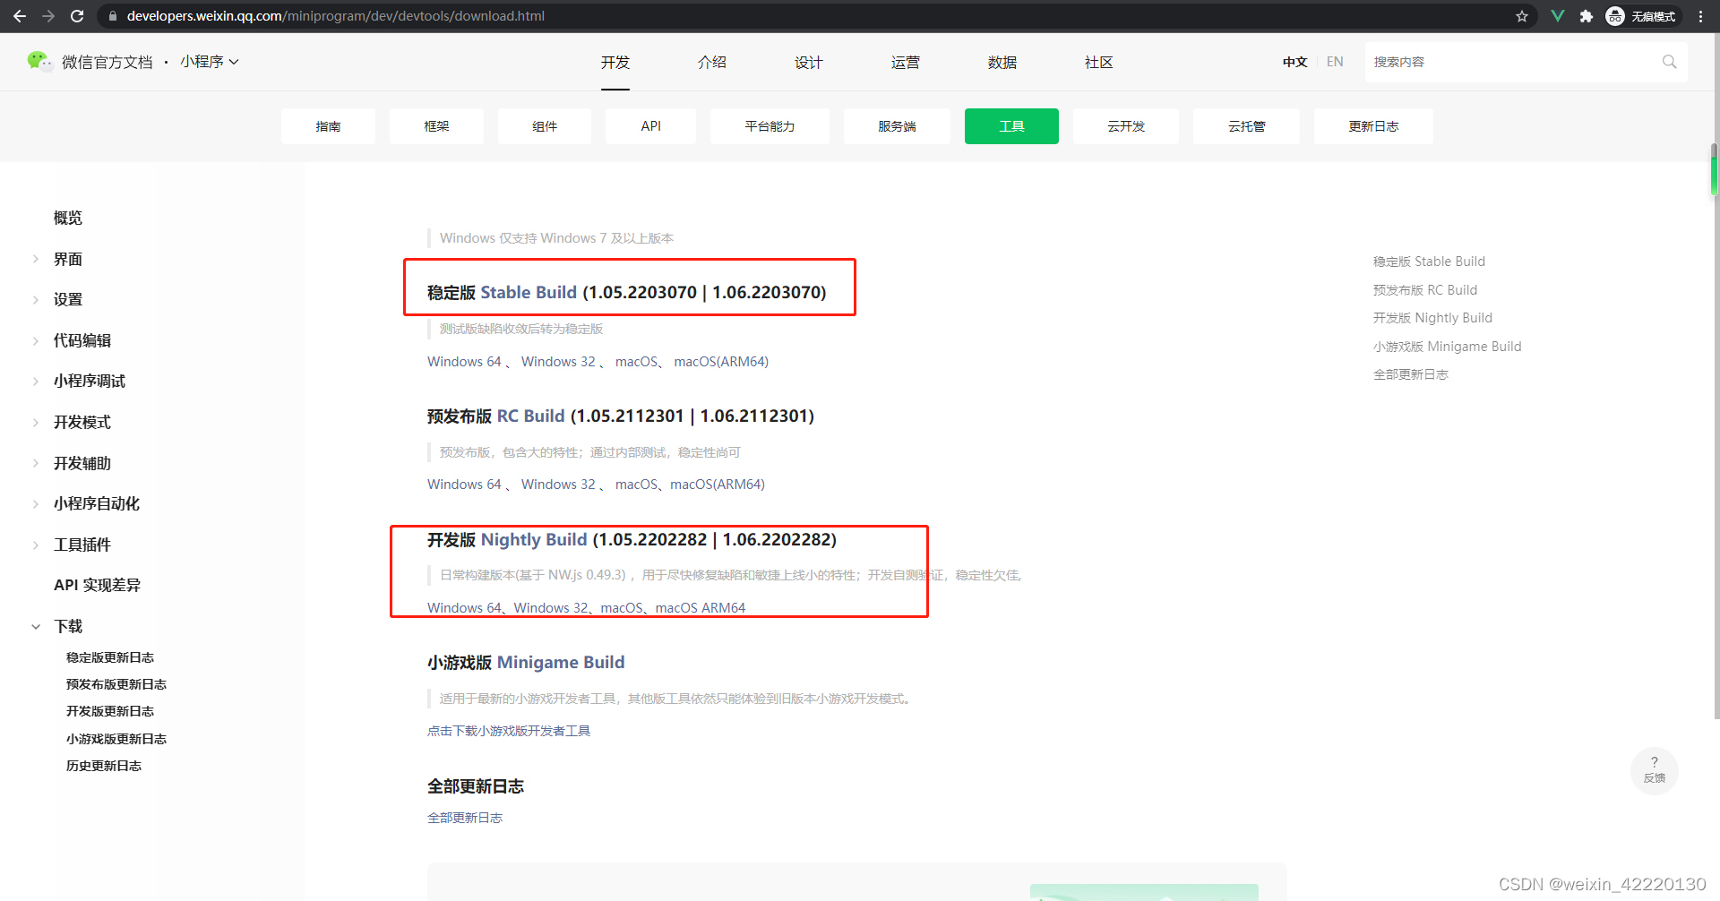
Task: Download Stable Build for macOS(ARM64)
Action: (721, 362)
